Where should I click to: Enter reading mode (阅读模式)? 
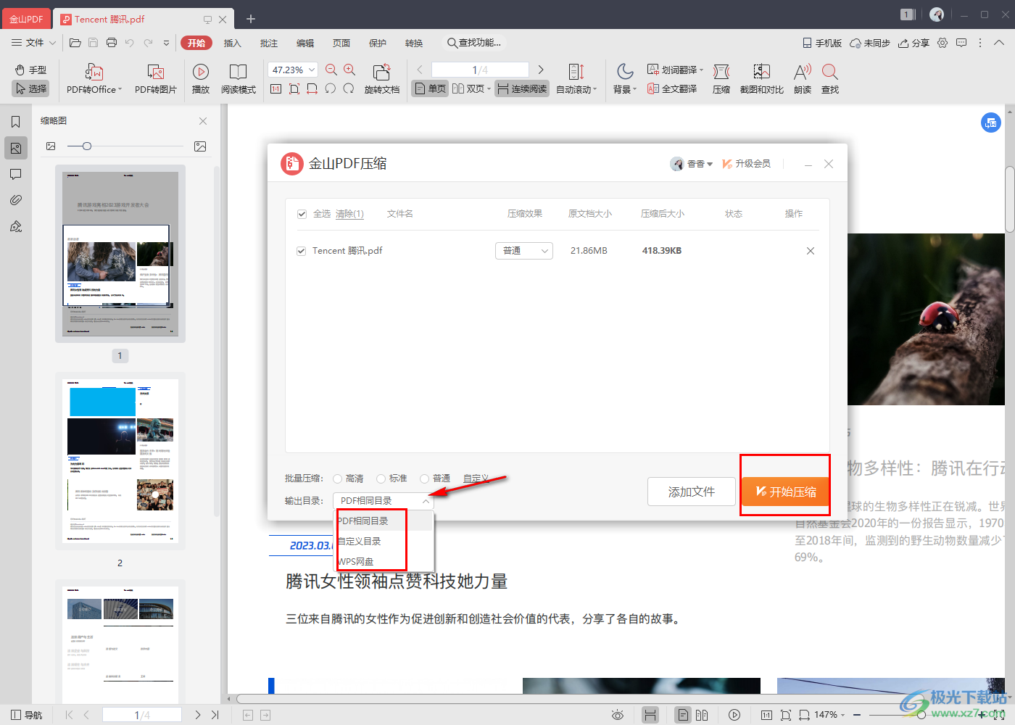[239, 79]
